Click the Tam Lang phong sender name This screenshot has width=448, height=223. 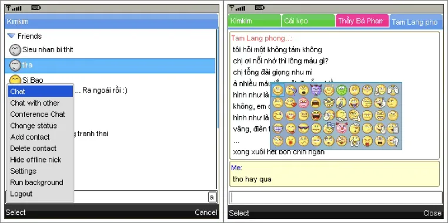(x=262, y=38)
